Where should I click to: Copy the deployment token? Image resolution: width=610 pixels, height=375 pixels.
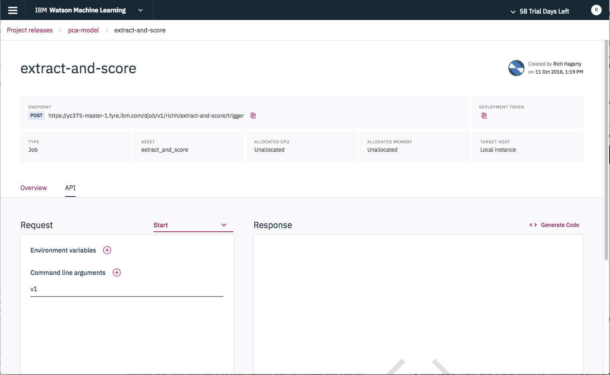click(484, 116)
